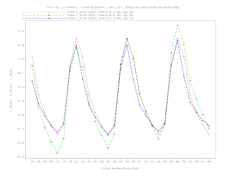Select legend entry PARM=F_MEAN MODEL=GFS/212
The image size is (228, 176).
[100, 18]
